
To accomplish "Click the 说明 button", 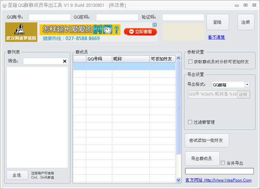I will click(243, 94).
